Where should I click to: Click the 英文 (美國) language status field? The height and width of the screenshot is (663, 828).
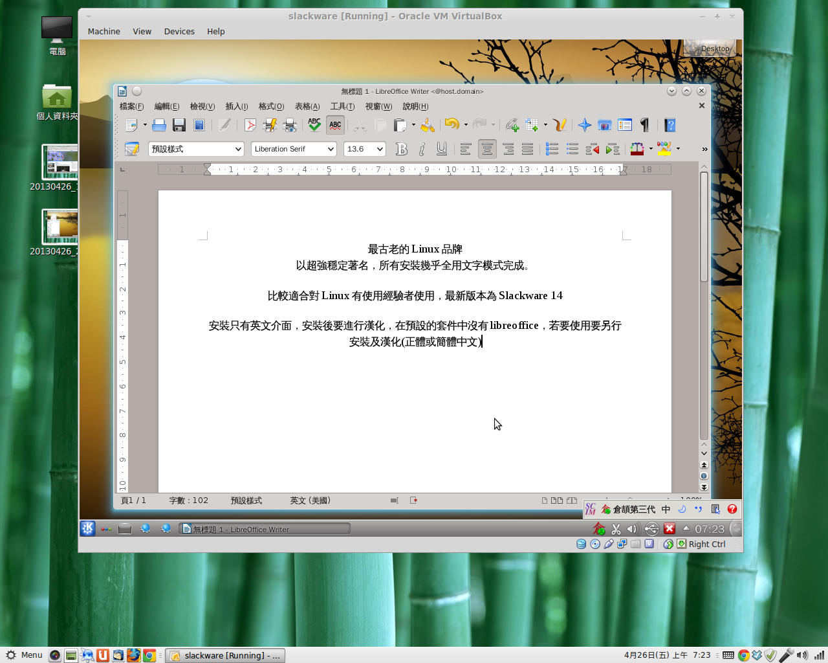coord(310,500)
